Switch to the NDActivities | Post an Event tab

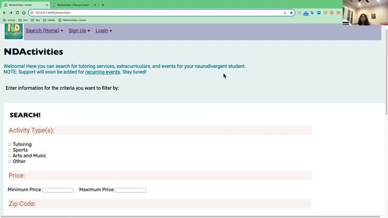(x=73, y=5)
